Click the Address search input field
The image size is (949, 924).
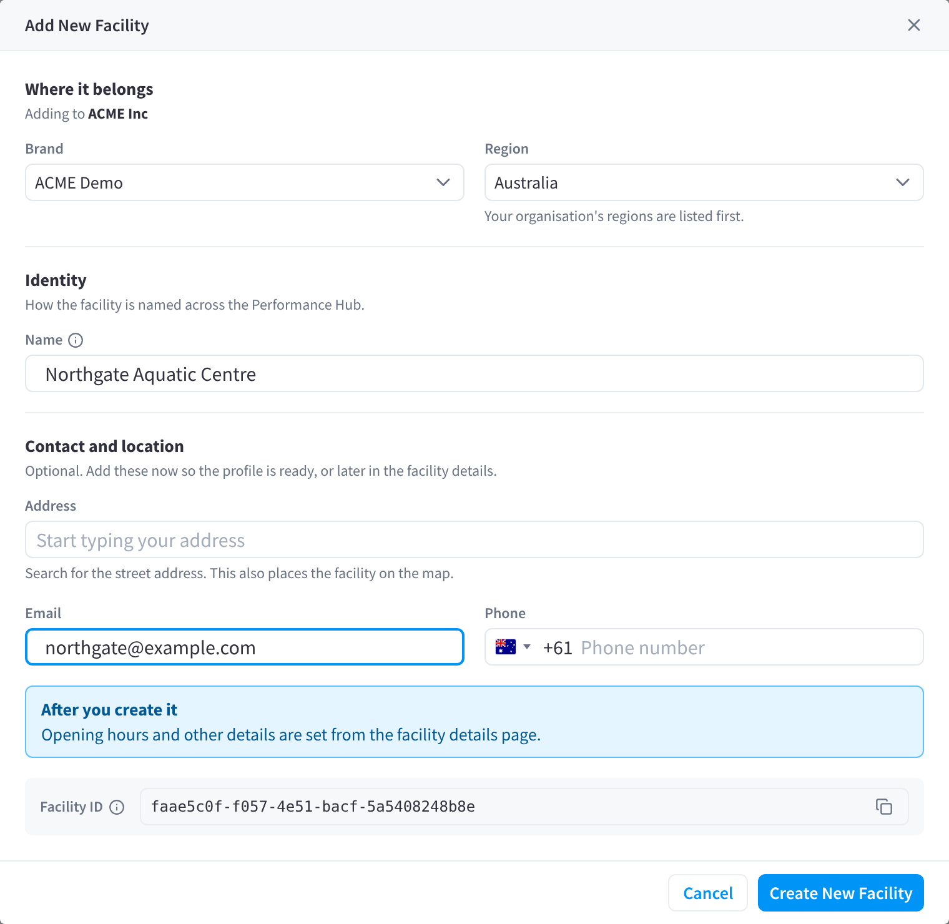(474, 539)
